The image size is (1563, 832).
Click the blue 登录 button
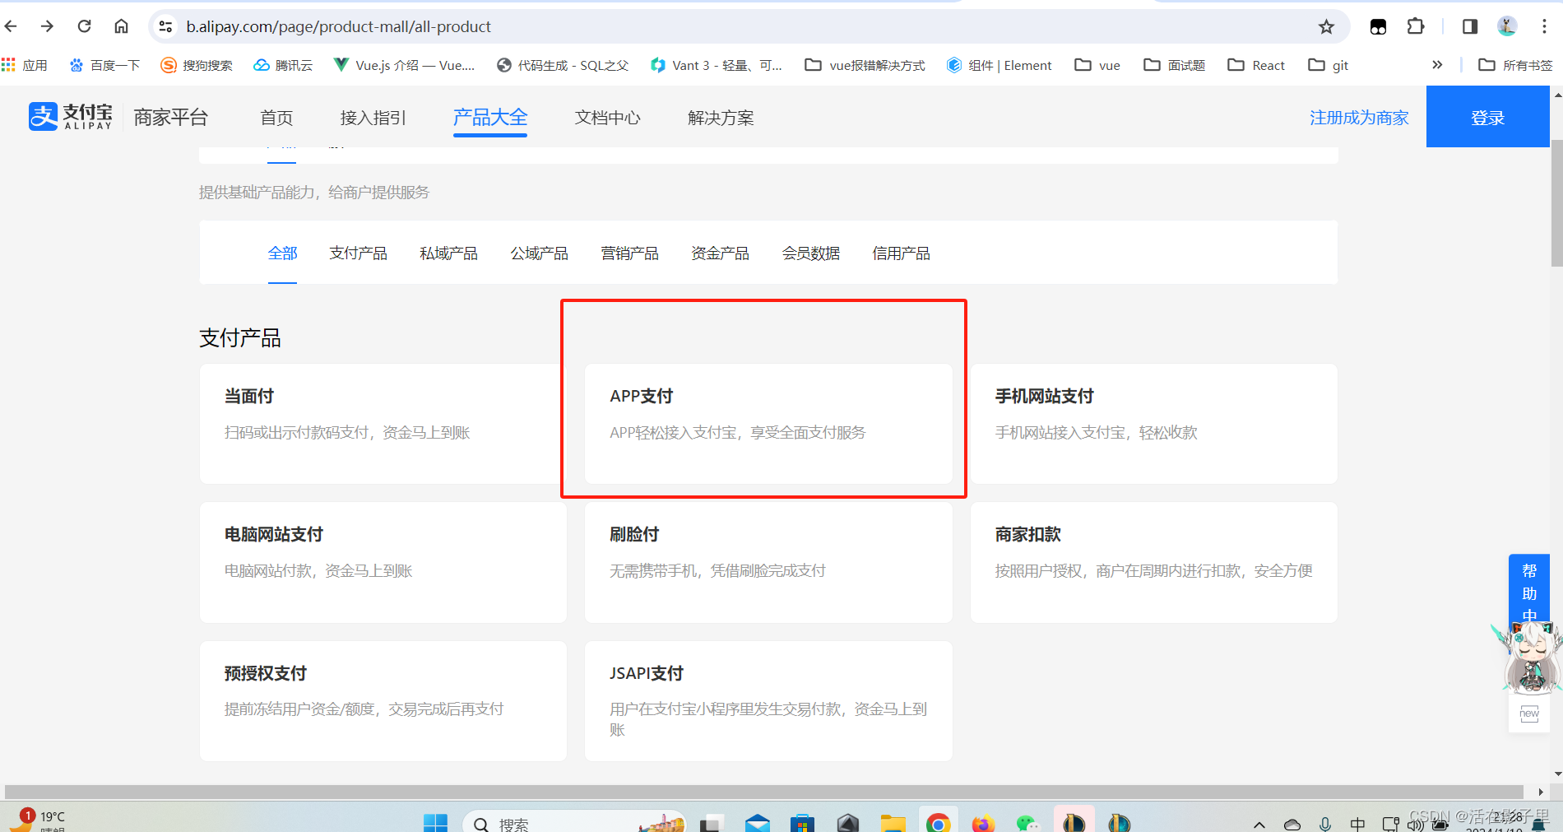pyautogui.click(x=1487, y=117)
